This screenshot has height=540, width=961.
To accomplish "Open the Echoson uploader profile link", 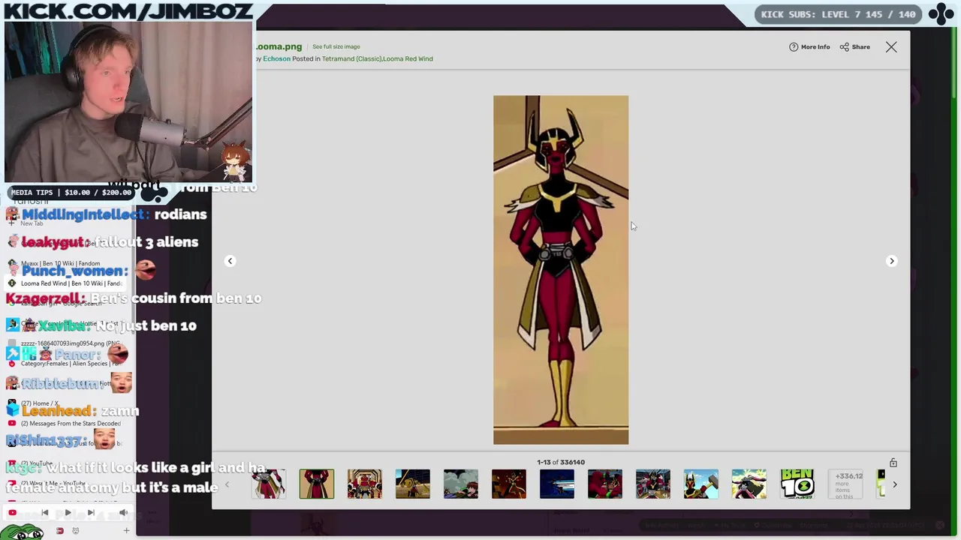I will pyautogui.click(x=276, y=58).
